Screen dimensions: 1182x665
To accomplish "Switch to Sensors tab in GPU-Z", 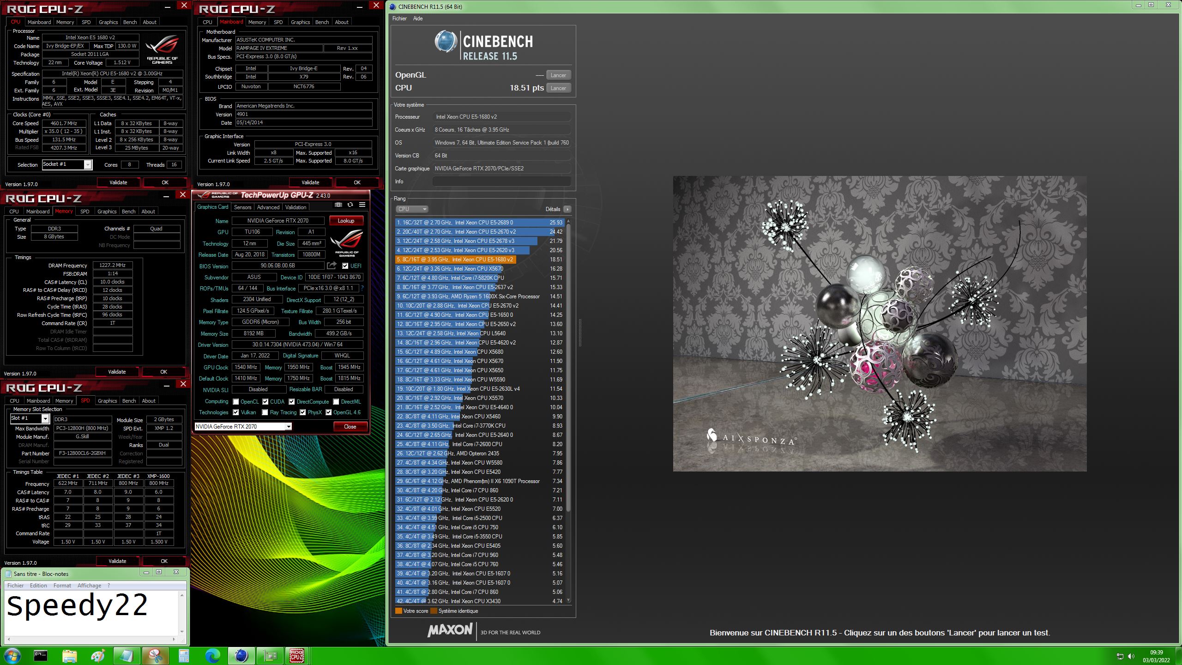I will (242, 207).
